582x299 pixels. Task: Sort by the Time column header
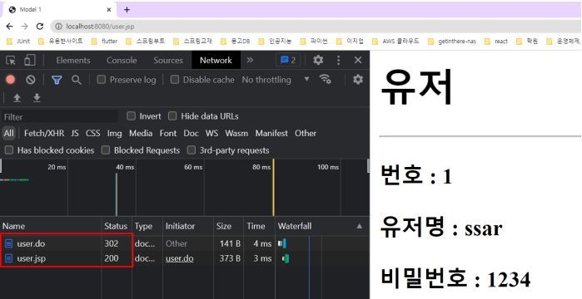(x=259, y=226)
